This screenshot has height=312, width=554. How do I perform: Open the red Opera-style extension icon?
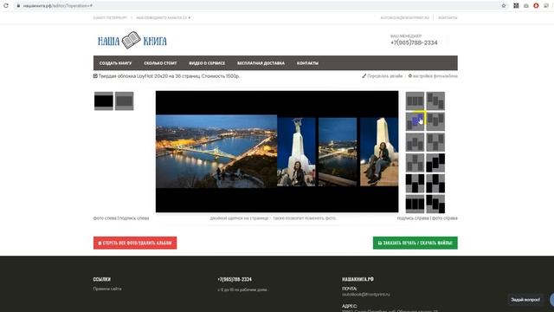536,6
